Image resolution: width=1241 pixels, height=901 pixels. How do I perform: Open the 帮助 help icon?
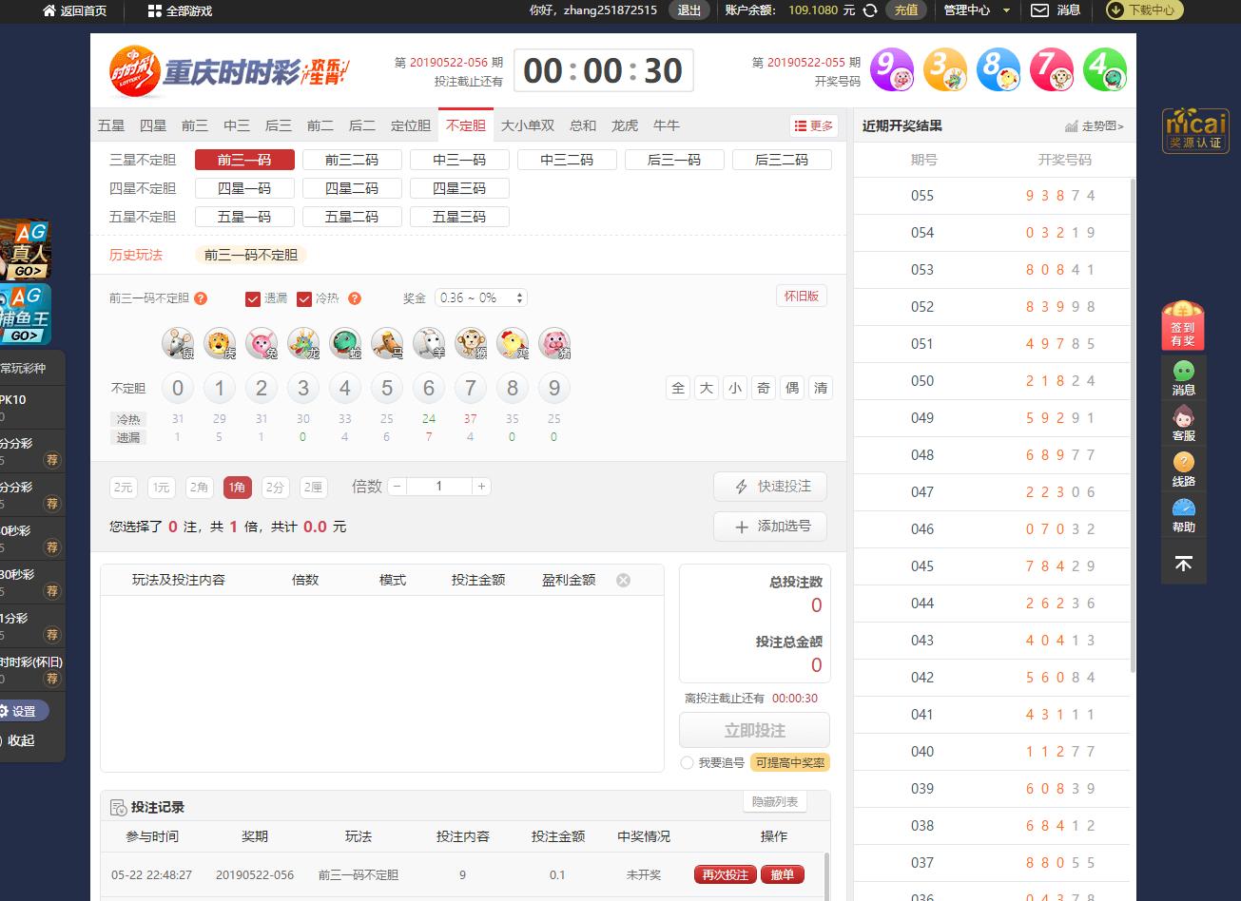[1183, 515]
